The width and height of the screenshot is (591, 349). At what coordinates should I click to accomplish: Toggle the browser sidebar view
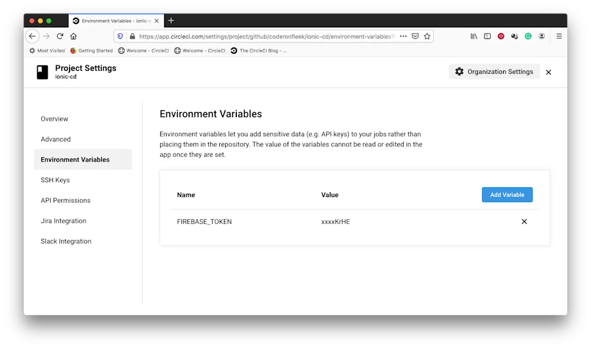tap(487, 36)
